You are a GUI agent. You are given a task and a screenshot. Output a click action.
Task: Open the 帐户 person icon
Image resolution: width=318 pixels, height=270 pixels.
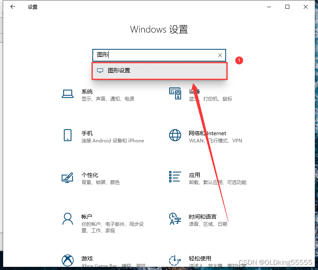pyautogui.click(x=68, y=219)
